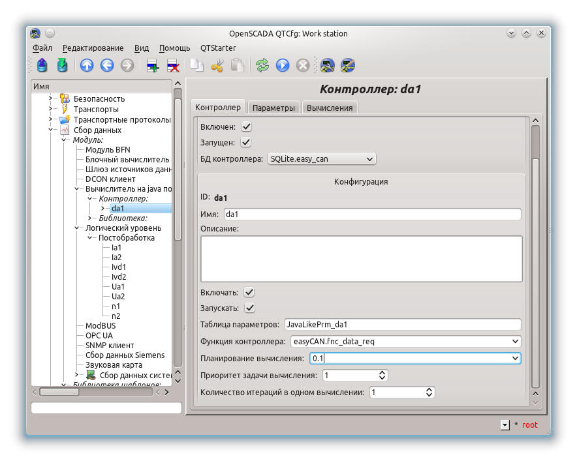The width and height of the screenshot is (577, 461).
Task: Click the save to database toolbar icon
Action: pos(62,65)
